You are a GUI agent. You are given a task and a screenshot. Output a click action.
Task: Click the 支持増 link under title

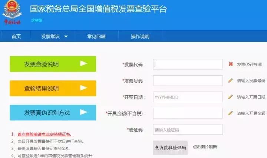(x=36, y=20)
